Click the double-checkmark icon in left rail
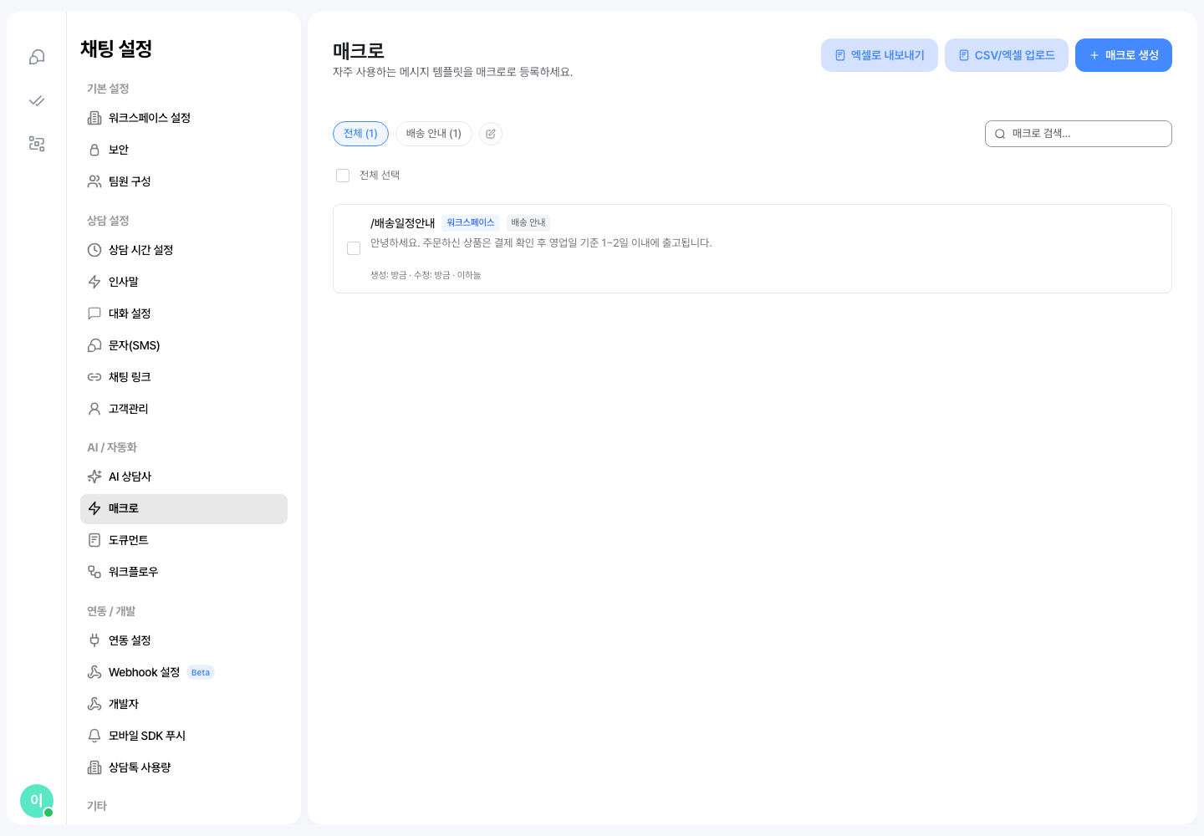1204x836 pixels. [x=37, y=100]
